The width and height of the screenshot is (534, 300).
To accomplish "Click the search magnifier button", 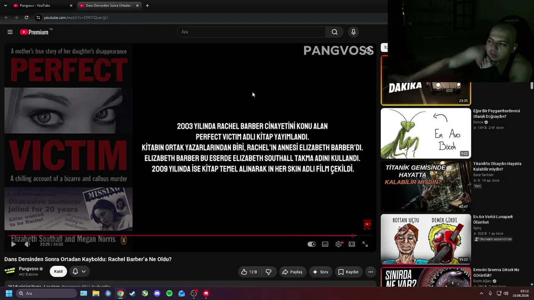I will [x=335, y=32].
